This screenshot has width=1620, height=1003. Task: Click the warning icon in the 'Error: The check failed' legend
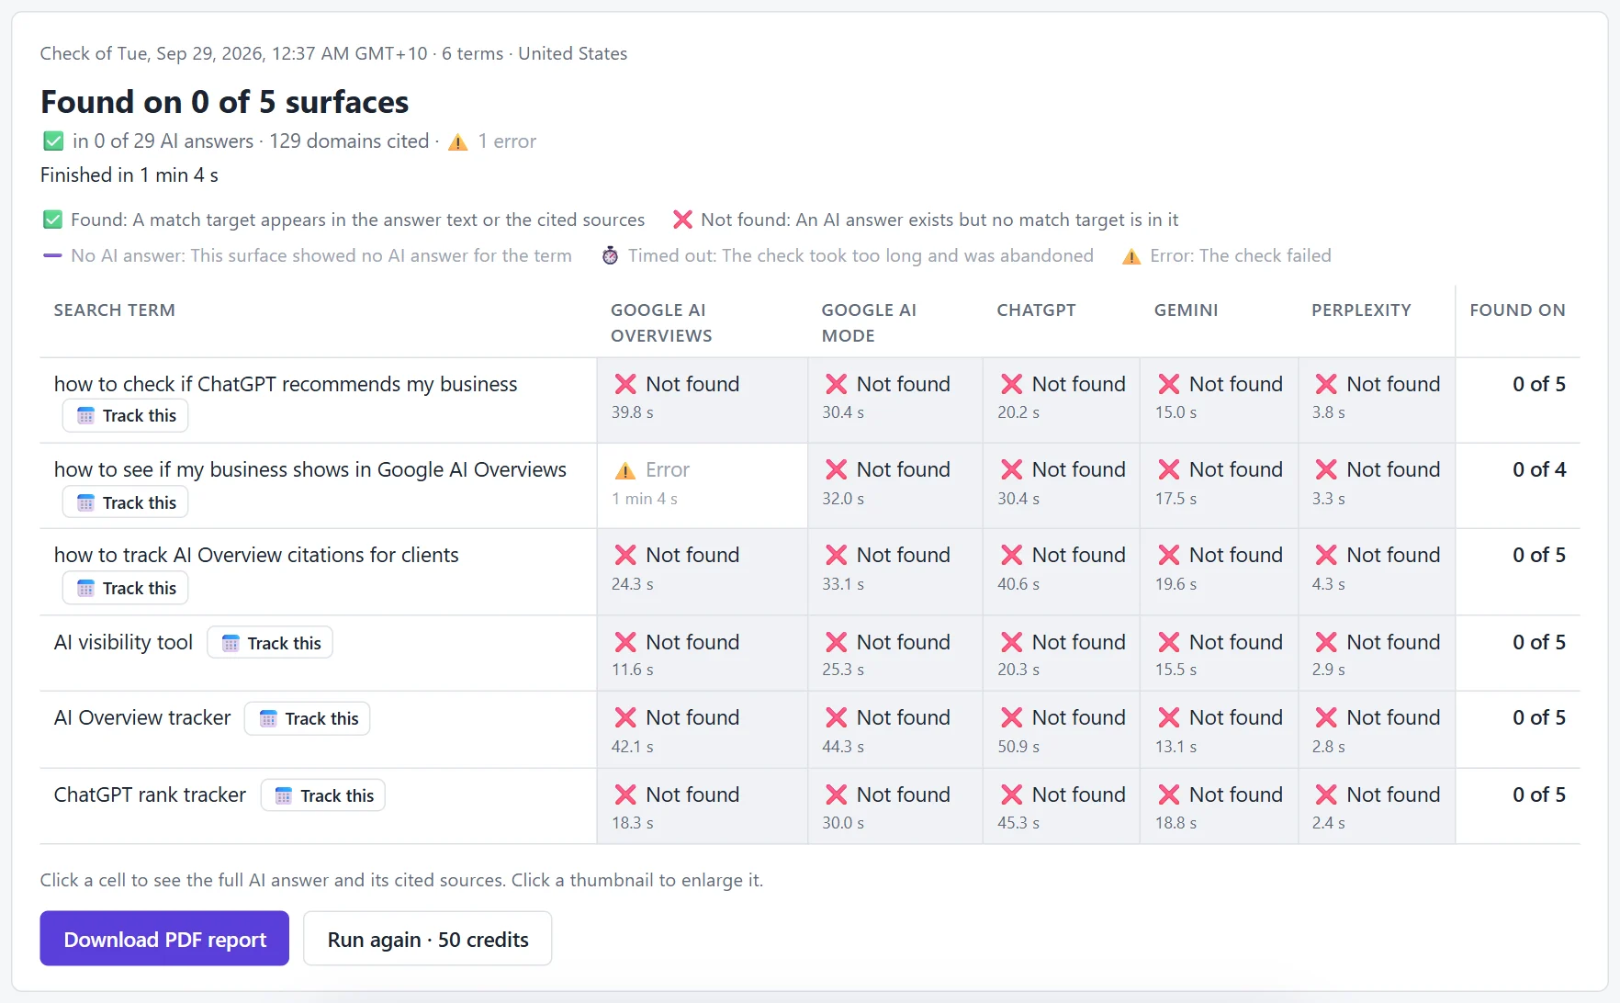pyautogui.click(x=1131, y=256)
